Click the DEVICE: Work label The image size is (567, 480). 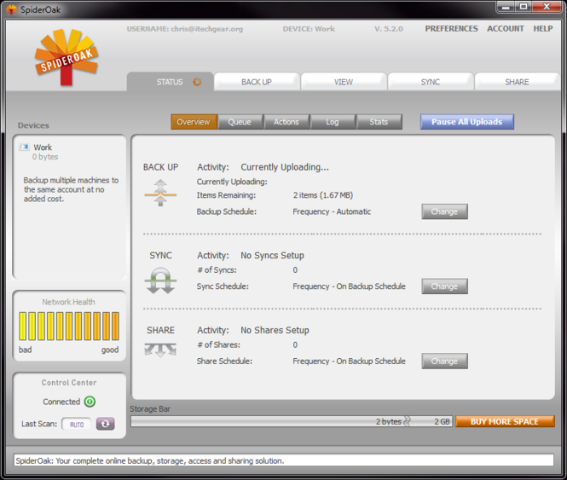[309, 29]
